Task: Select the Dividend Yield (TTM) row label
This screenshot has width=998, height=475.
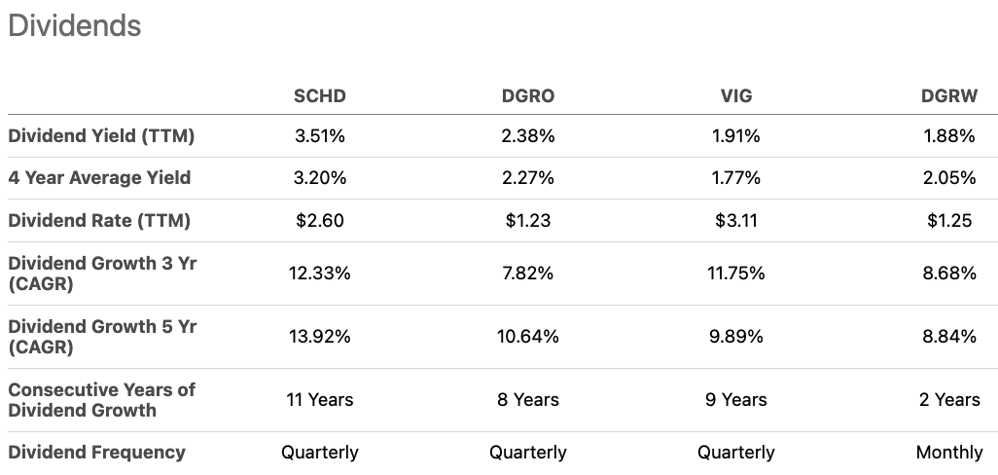Action: 101,136
